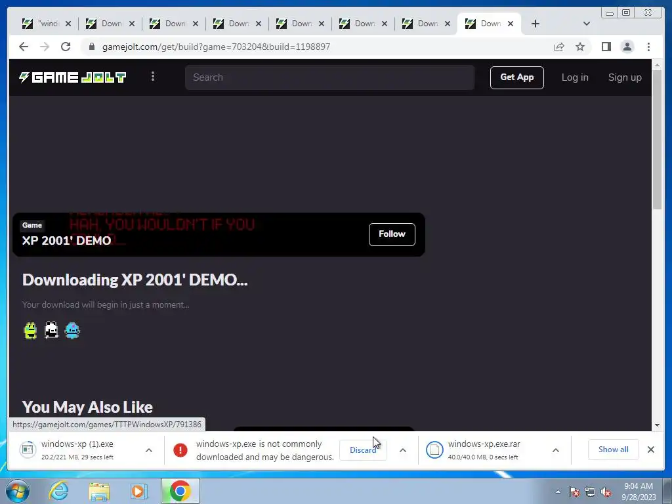The width and height of the screenshot is (672, 504).
Task: Click the Chrome taskbar icon
Action: [x=180, y=491]
